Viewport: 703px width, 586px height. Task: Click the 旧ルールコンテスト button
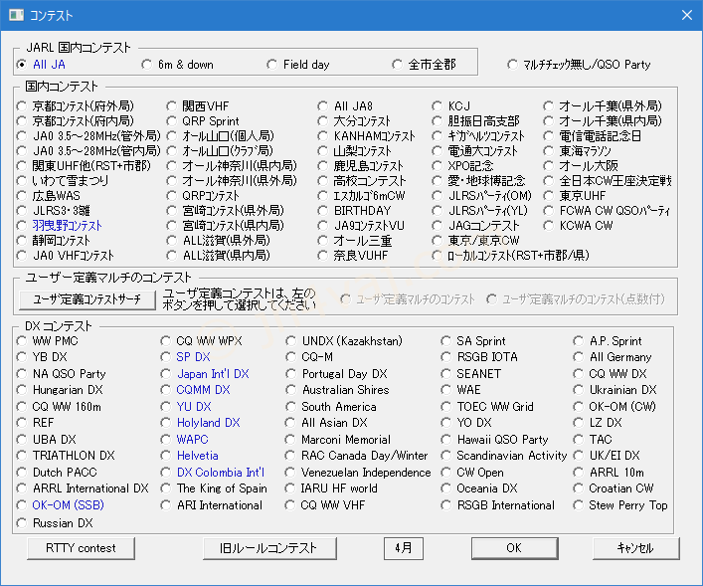coord(269,548)
